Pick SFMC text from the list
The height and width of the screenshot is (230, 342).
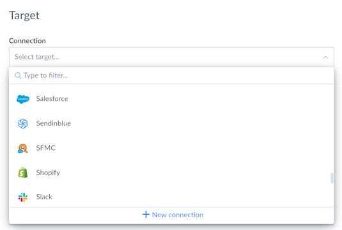coord(46,148)
